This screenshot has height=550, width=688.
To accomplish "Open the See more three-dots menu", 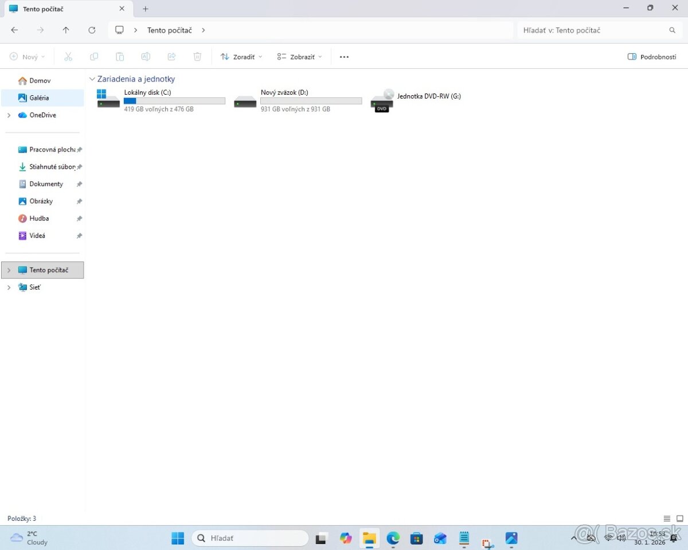I will (344, 57).
